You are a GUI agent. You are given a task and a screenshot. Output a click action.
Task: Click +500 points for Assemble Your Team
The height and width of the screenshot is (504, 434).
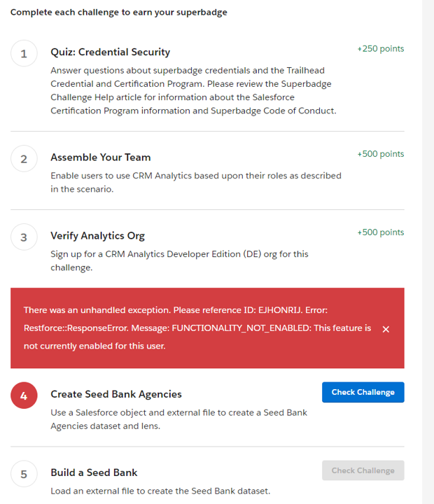point(380,154)
